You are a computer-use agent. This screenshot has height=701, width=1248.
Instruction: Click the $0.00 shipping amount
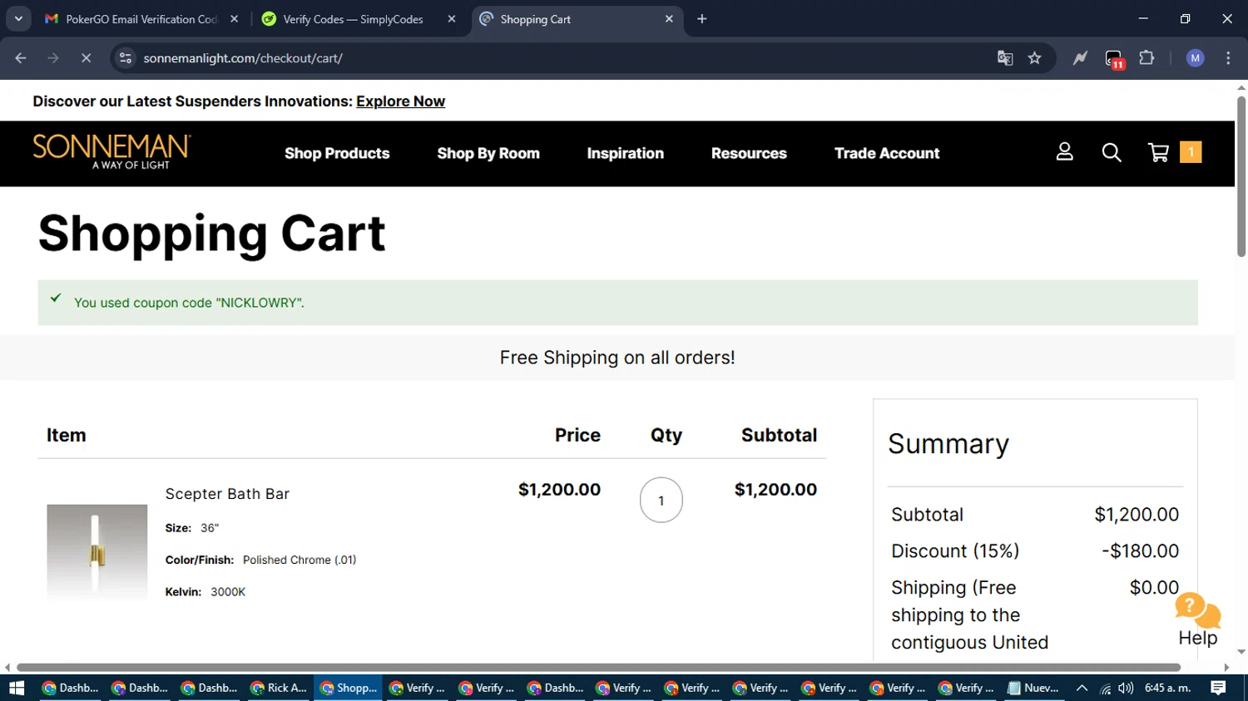tap(1154, 588)
